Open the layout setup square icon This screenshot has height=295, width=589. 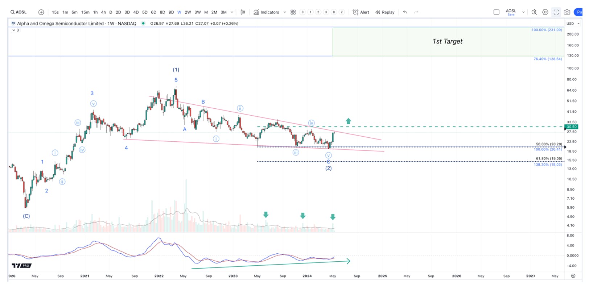[497, 12]
